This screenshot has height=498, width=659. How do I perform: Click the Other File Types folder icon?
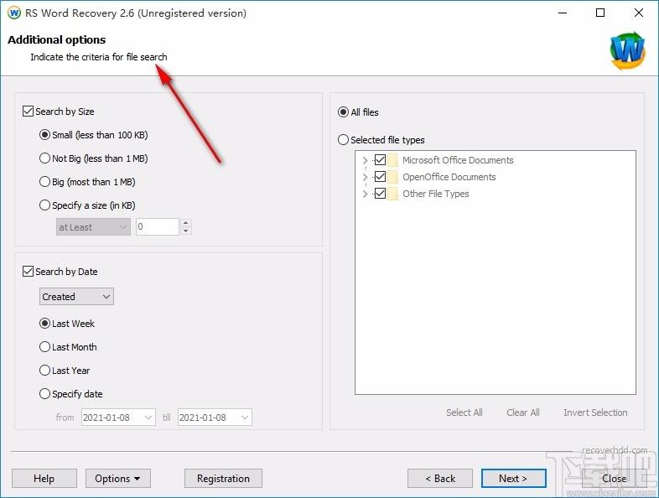[392, 194]
